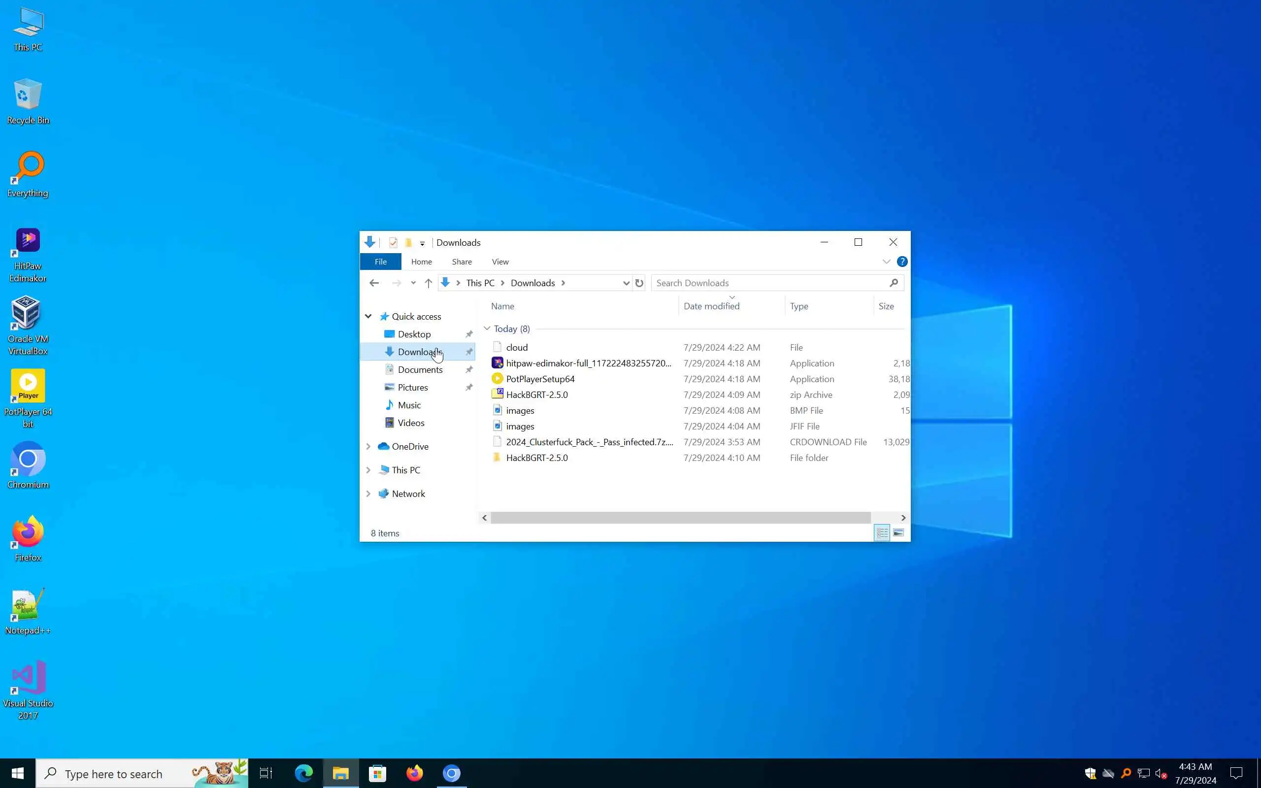Expand the This PC tree node
This screenshot has width=1261, height=788.
click(368, 470)
